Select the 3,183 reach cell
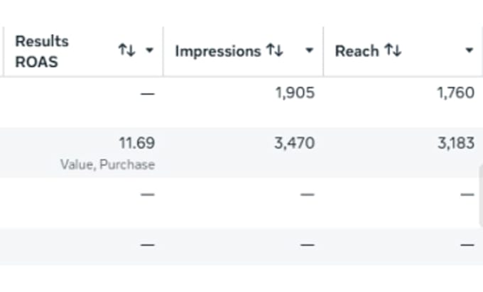The height and width of the screenshot is (292, 483). click(x=456, y=143)
